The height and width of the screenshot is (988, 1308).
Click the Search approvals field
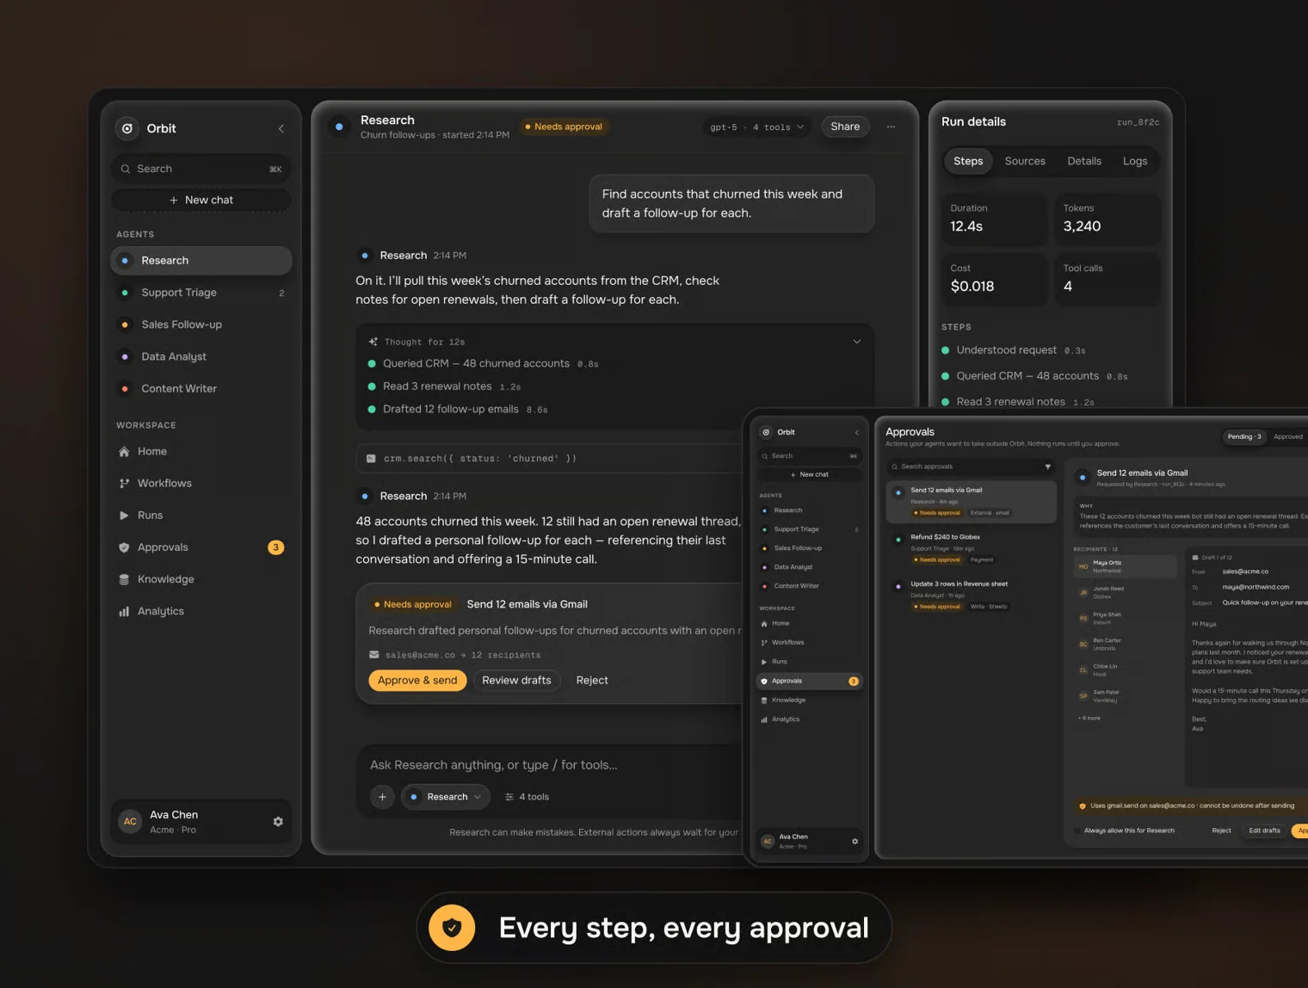[x=971, y=466]
